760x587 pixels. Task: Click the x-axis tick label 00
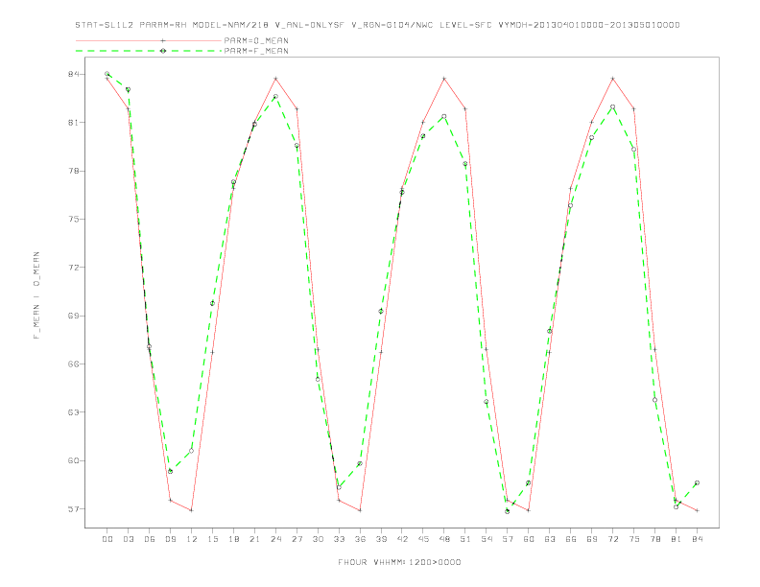pos(107,539)
